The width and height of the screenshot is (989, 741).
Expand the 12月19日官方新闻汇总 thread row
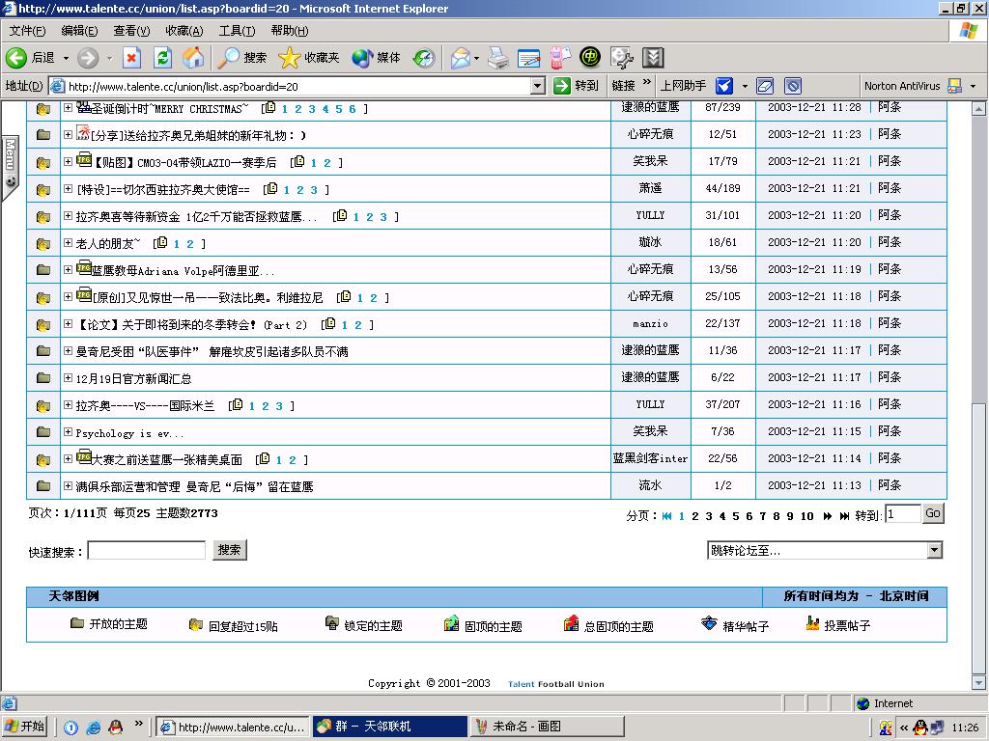tap(68, 378)
